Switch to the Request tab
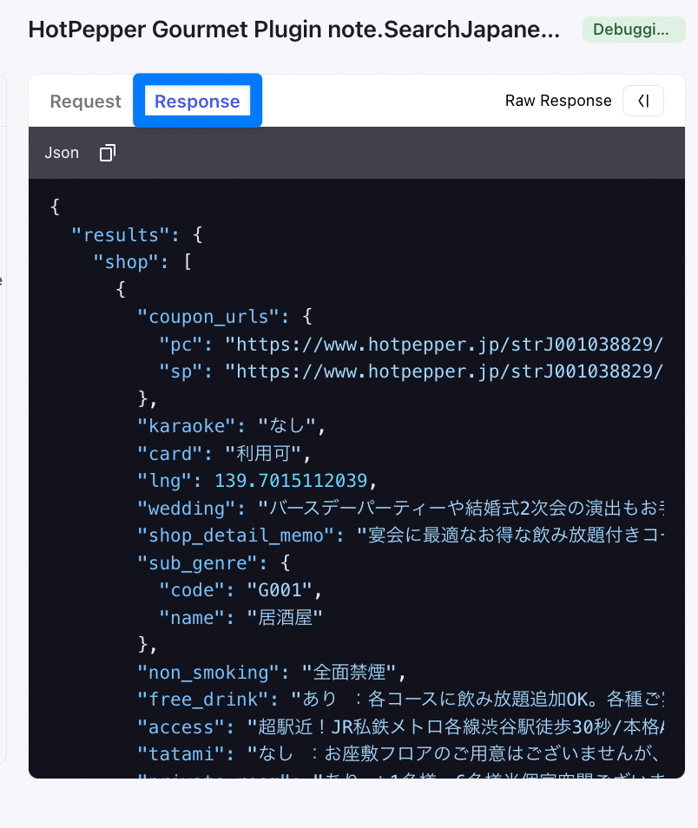 point(85,102)
